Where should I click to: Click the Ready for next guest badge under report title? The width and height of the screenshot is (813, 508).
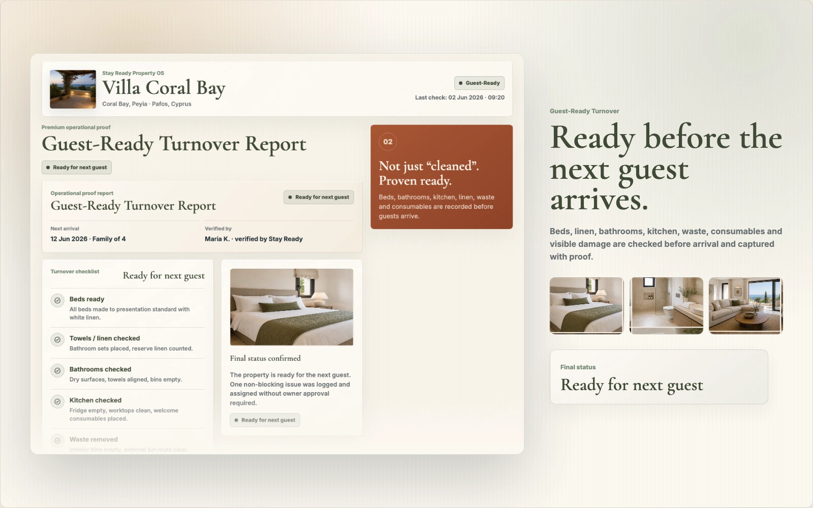(77, 167)
